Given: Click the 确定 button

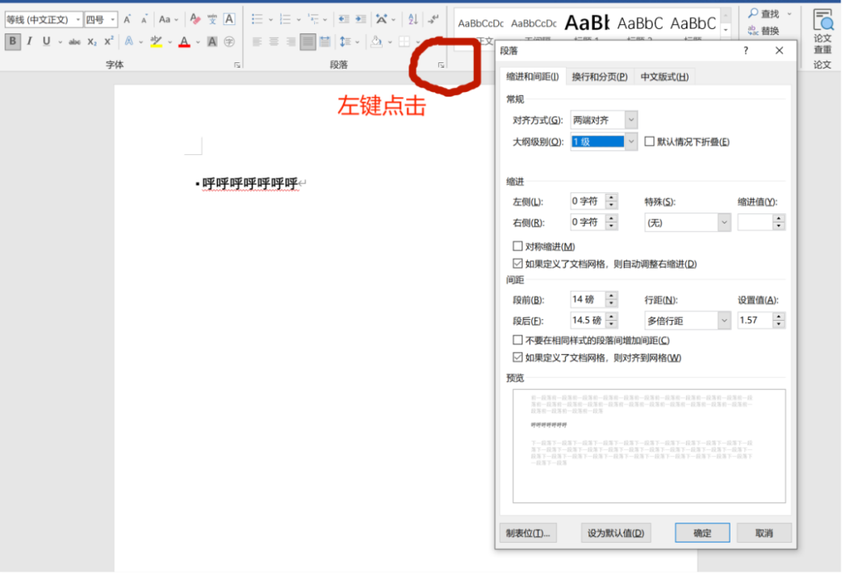Looking at the screenshot, I should [x=702, y=533].
